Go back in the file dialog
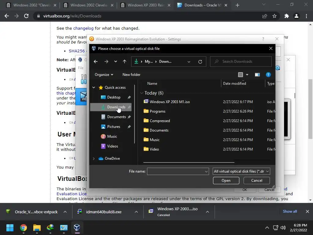 (x=96, y=62)
